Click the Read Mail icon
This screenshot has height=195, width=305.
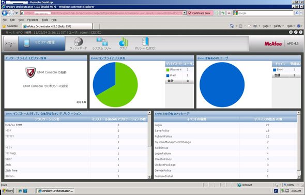point(249,26)
